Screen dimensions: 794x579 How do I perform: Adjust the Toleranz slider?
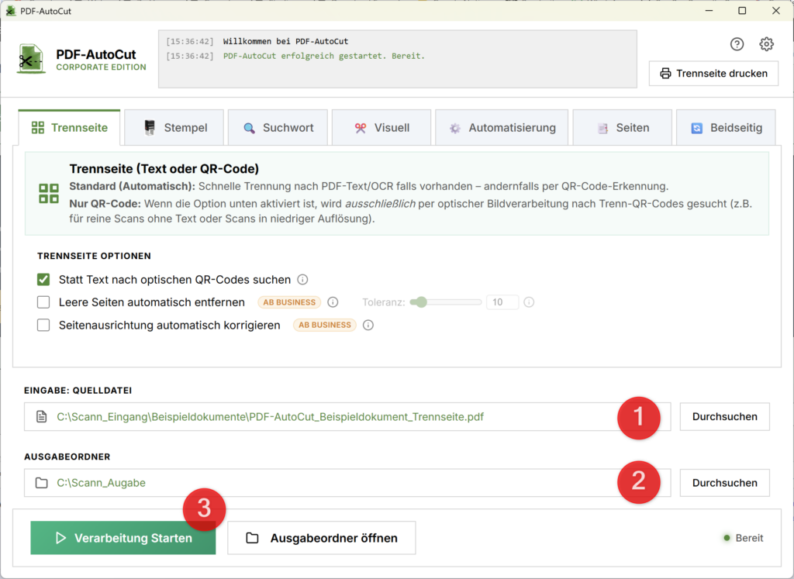(x=446, y=302)
